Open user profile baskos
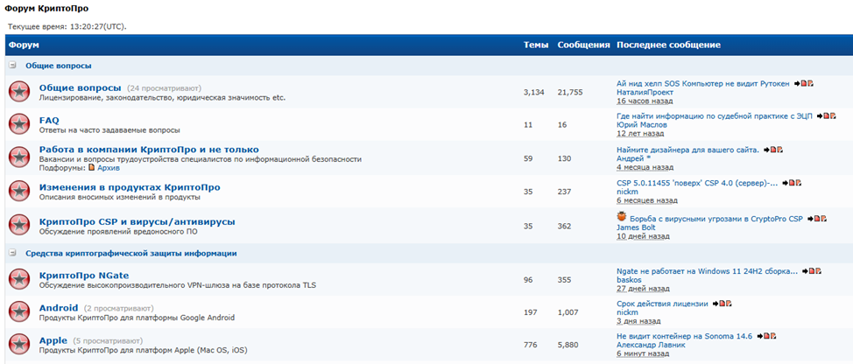Screen dimensions: 853x364 pyautogui.click(x=630, y=280)
